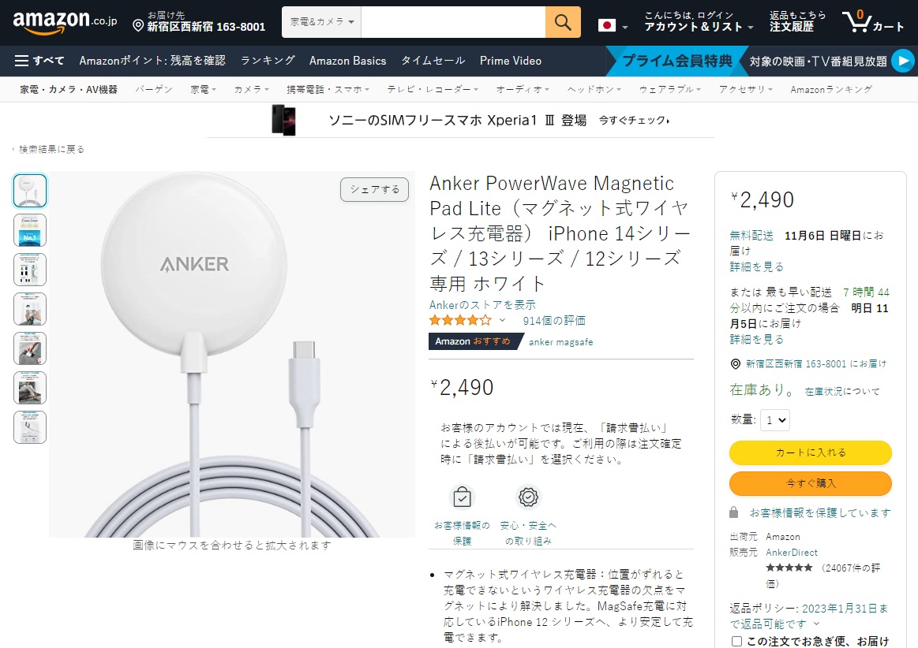Select the お客様情報の保護 shield icon
The height and width of the screenshot is (648, 918).
(462, 496)
